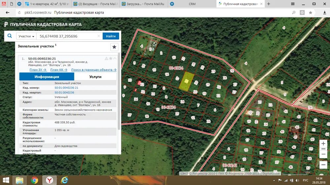Go back with the browser back arrow
Screen dimensions: 330x185
coord(8,13)
